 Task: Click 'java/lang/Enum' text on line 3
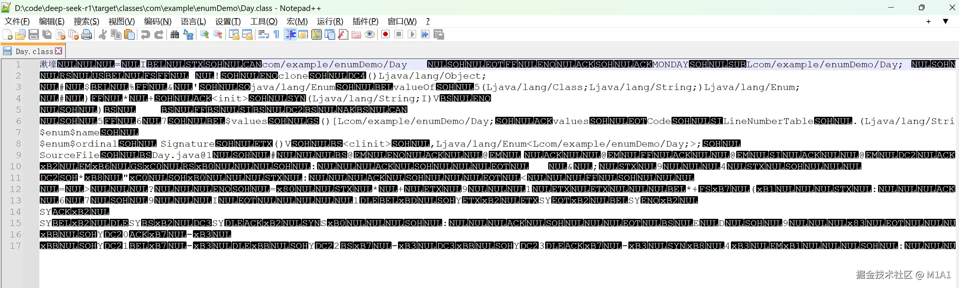pos(293,87)
